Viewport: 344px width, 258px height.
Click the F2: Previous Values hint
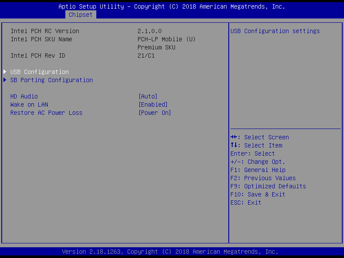pyautogui.click(x=263, y=178)
